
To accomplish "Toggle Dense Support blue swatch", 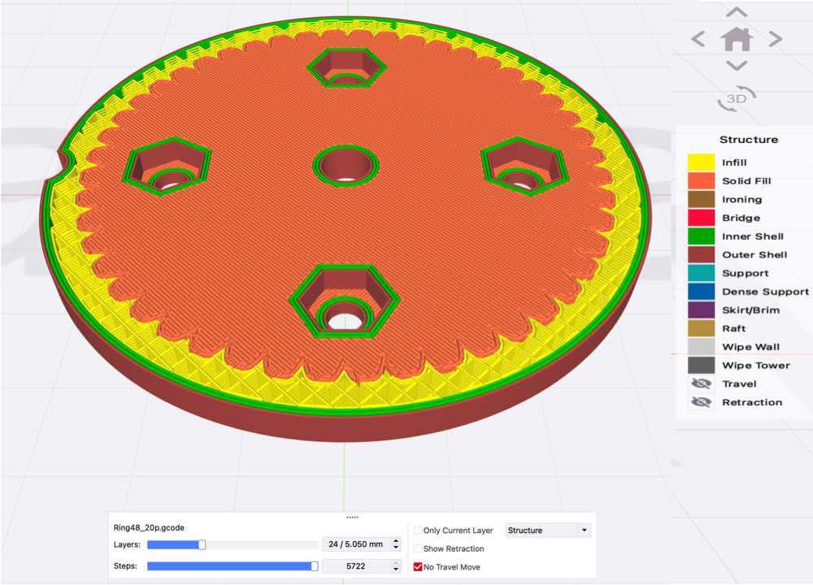I will [x=701, y=291].
